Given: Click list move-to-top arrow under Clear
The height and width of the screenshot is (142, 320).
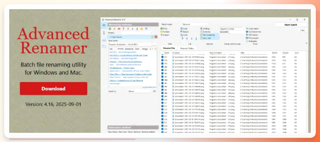Looking at the screenshot, I should 182,38.
